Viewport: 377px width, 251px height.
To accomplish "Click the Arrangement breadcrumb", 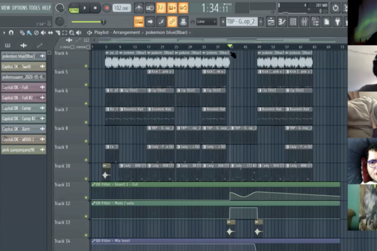I will pyautogui.click(x=126, y=33).
